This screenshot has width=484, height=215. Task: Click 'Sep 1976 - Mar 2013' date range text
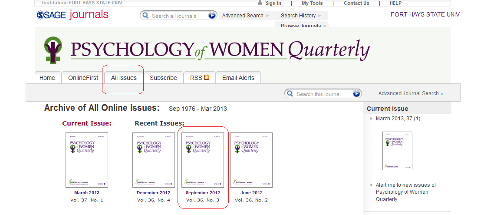[x=198, y=109]
